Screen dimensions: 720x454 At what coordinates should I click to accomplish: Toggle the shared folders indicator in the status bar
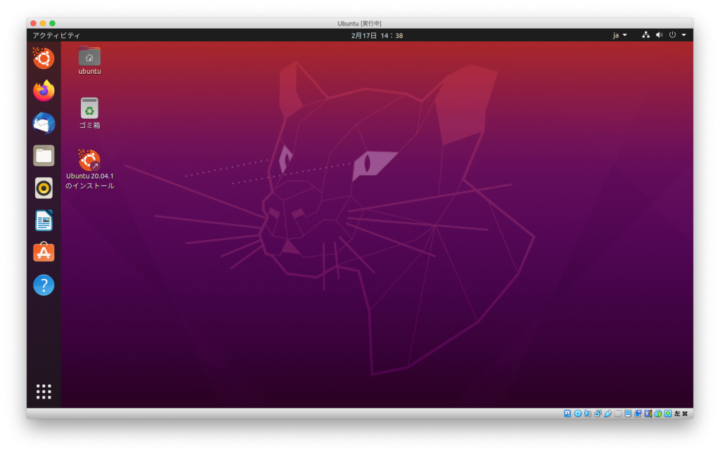[x=617, y=414]
